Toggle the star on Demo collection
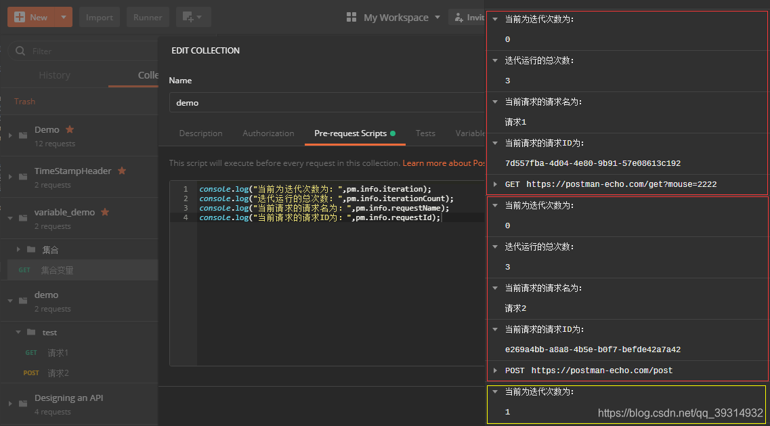 (70, 129)
